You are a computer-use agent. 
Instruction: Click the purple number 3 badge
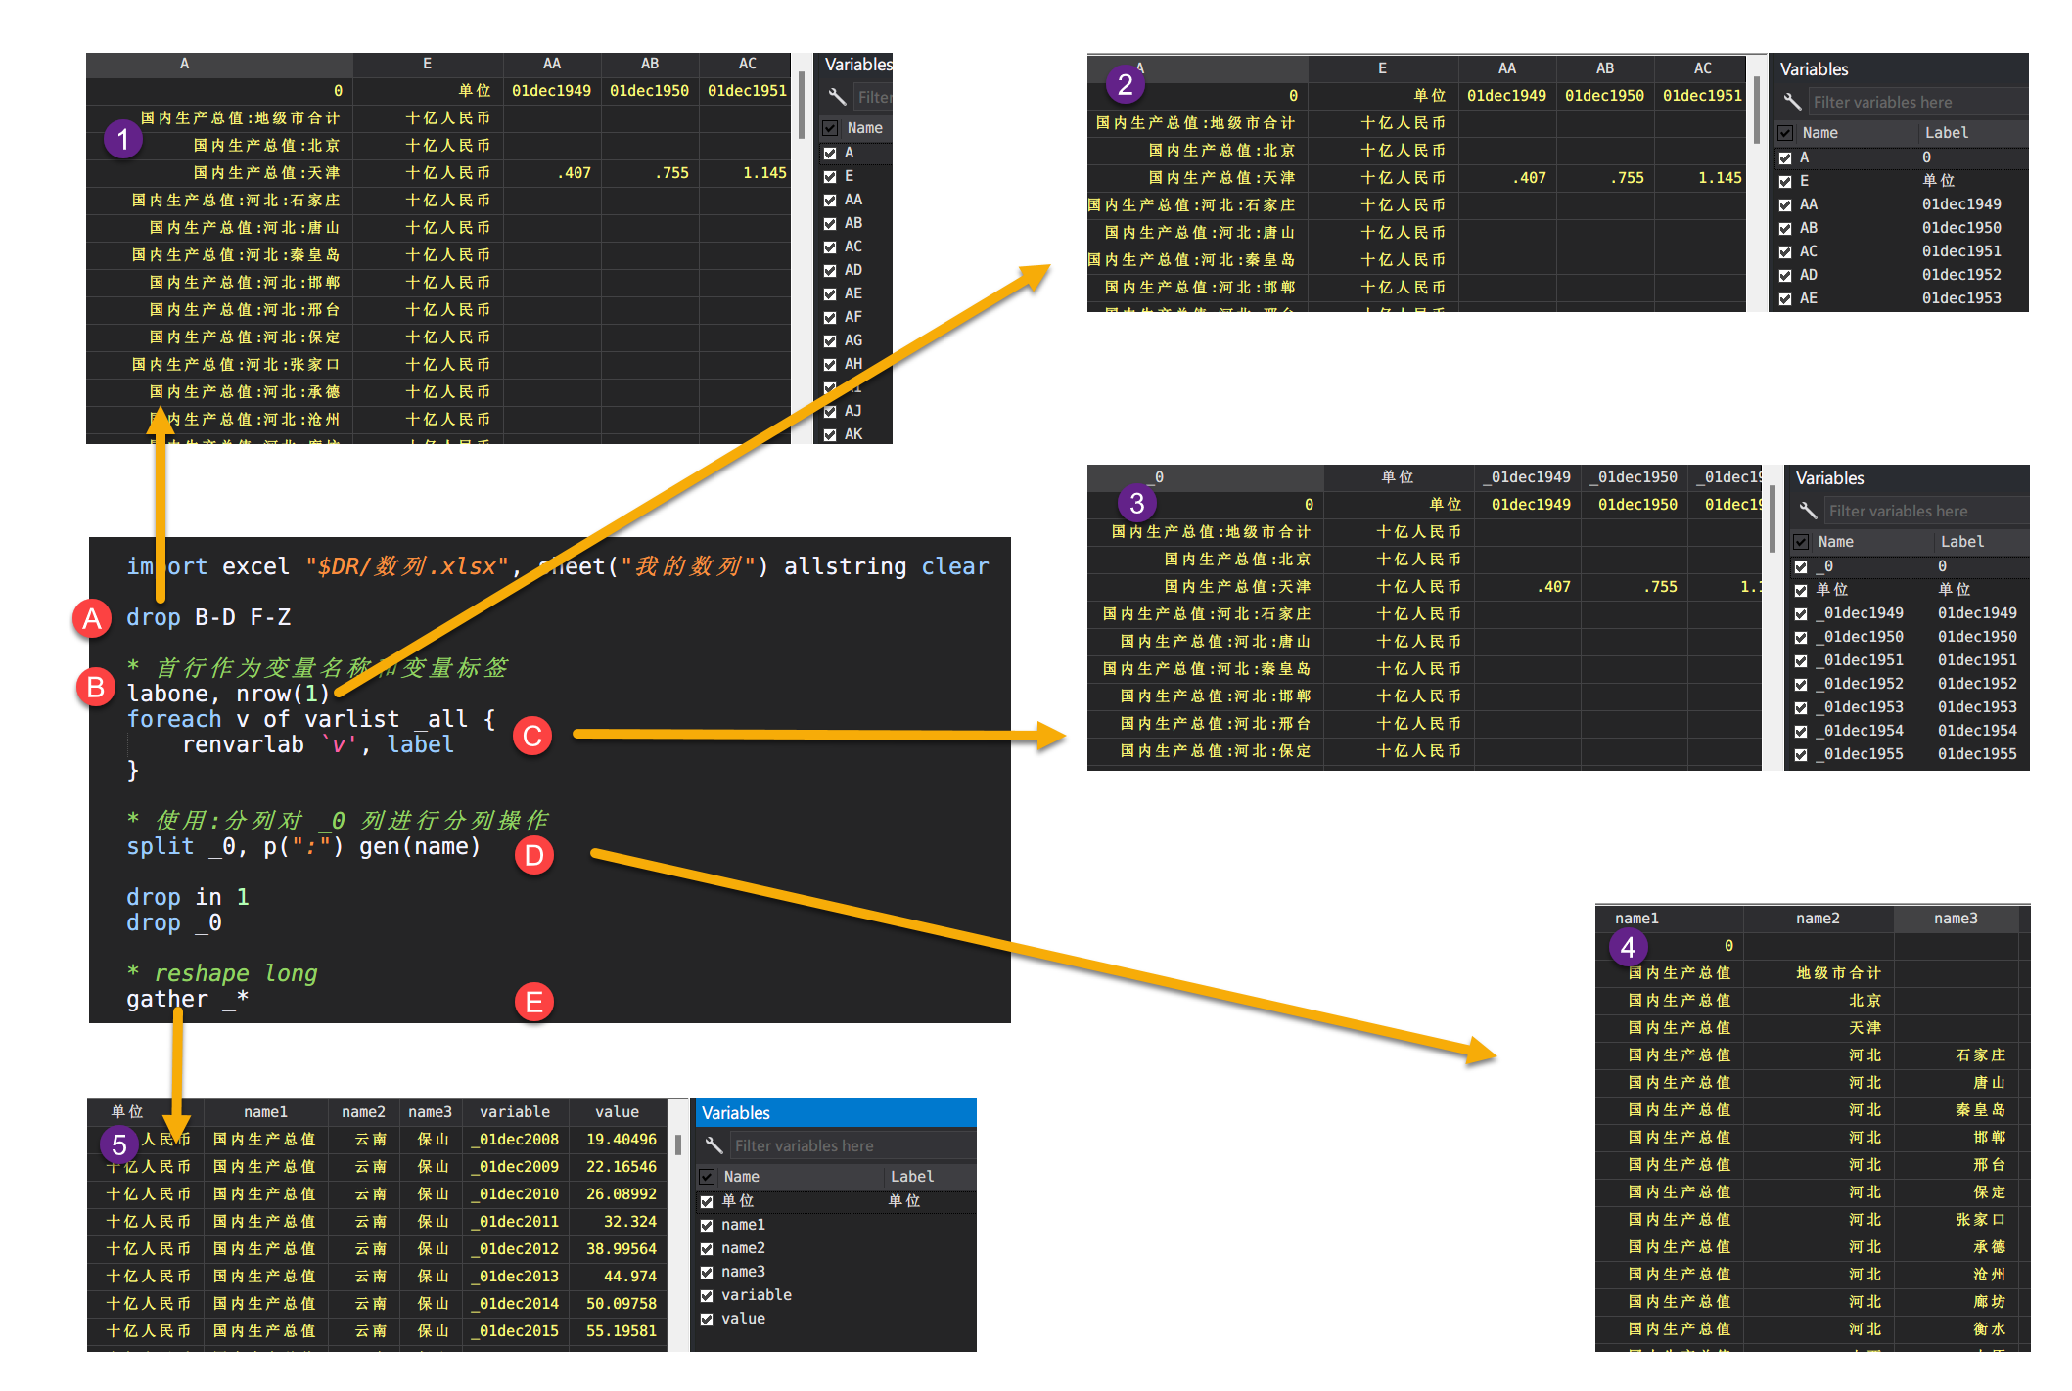point(1136,503)
